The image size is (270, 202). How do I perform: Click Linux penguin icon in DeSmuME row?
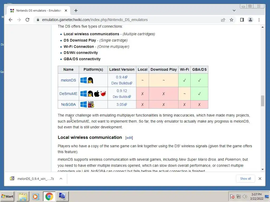coord(90,94)
